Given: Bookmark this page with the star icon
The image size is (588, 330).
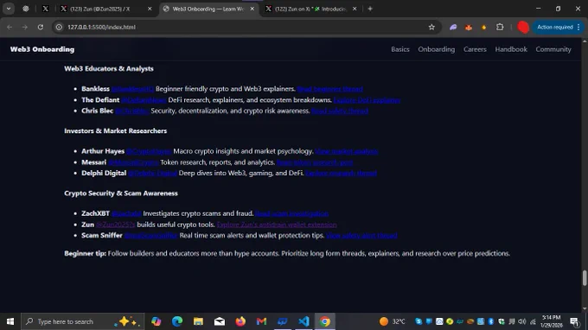Looking at the screenshot, I should [x=431, y=27].
